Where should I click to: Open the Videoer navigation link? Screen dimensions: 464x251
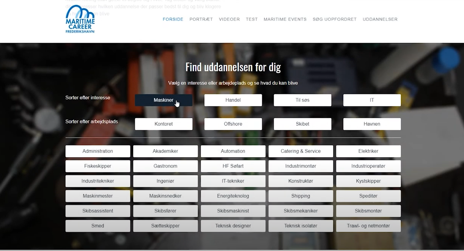point(229,19)
